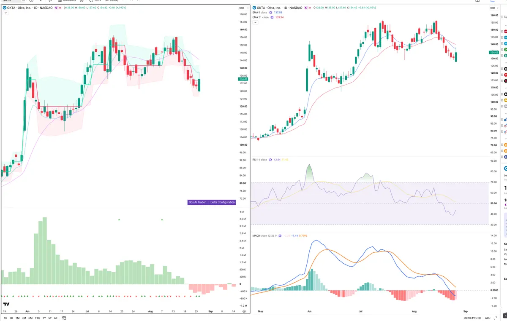Select the 5D time range
507x321 pixels.
click(x=11, y=318)
